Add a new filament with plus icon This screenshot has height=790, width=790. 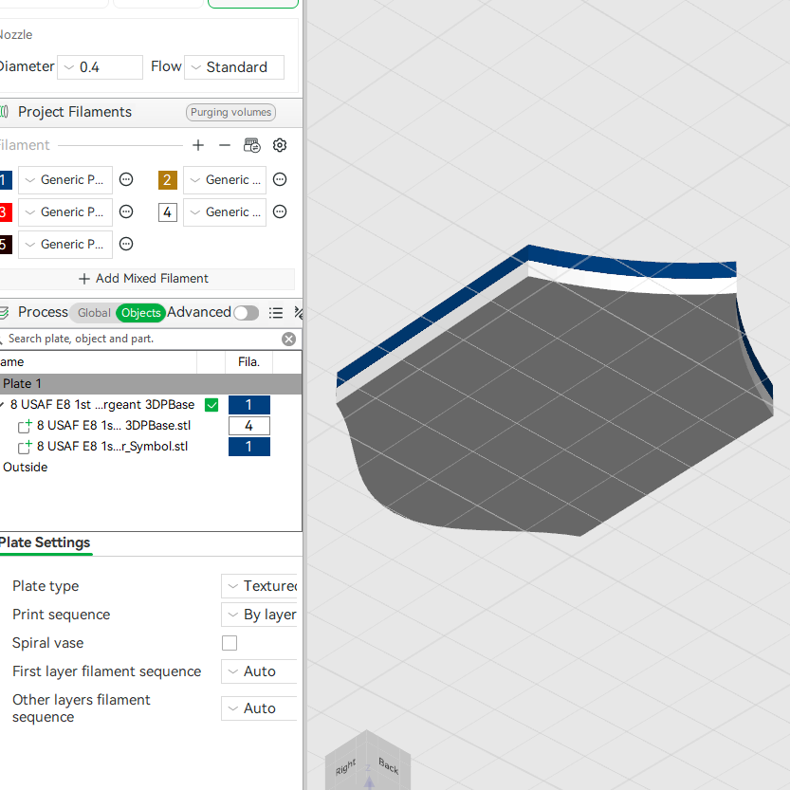[198, 146]
